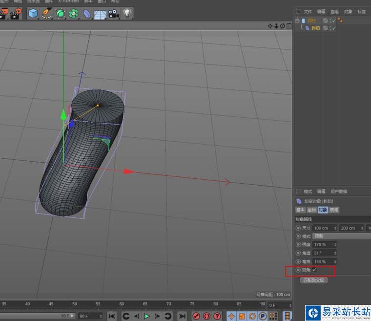371x321 pixels.
Task: Collapse the cylinder object tree node
Action: click(x=297, y=21)
